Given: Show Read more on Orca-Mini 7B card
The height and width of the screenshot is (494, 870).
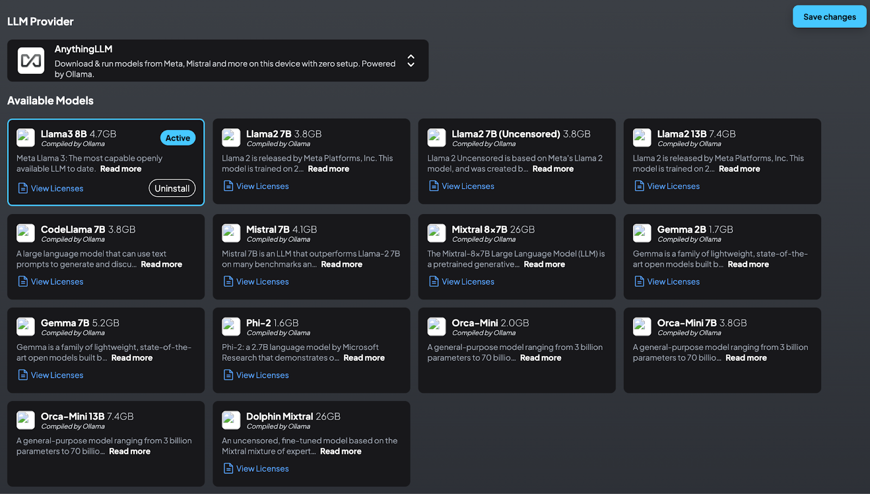Looking at the screenshot, I should [746, 358].
